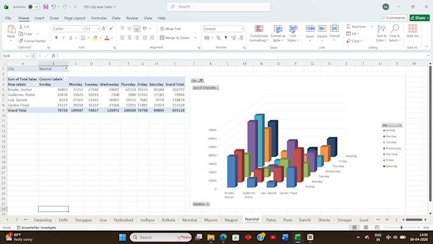Click the Cut scissors icon

[21, 27]
